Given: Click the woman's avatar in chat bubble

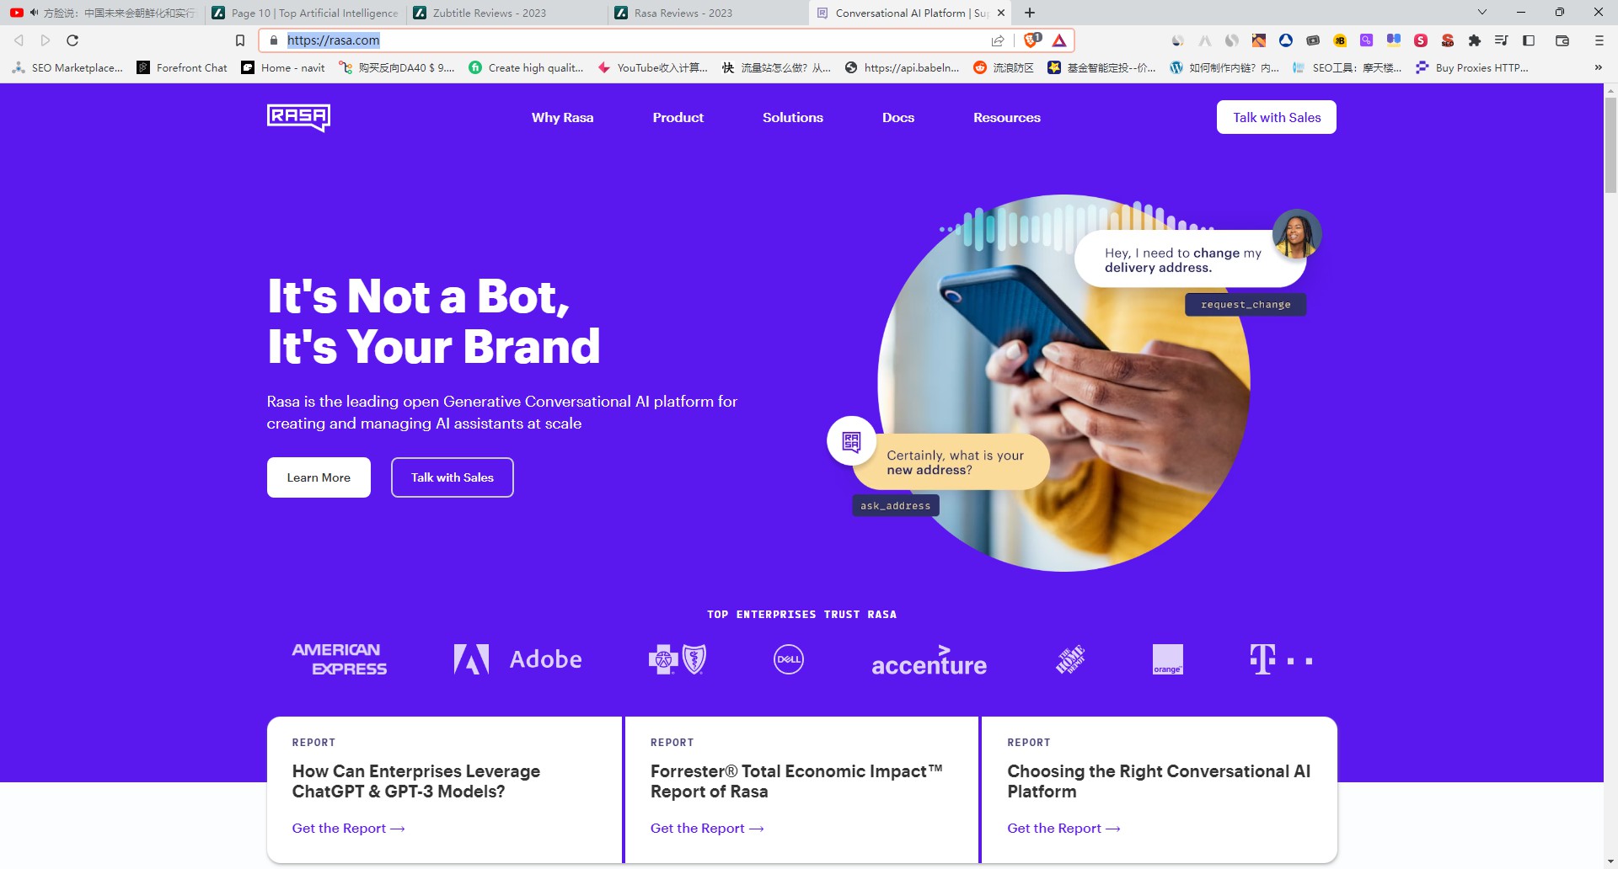Looking at the screenshot, I should pyautogui.click(x=1296, y=234).
